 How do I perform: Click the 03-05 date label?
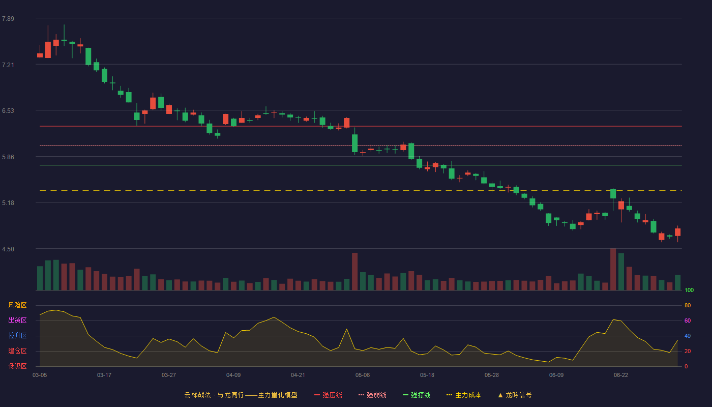(40, 375)
